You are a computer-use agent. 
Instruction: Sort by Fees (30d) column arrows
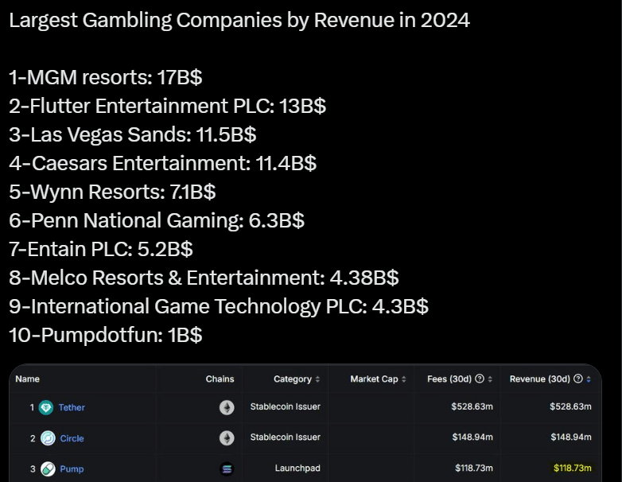point(490,379)
